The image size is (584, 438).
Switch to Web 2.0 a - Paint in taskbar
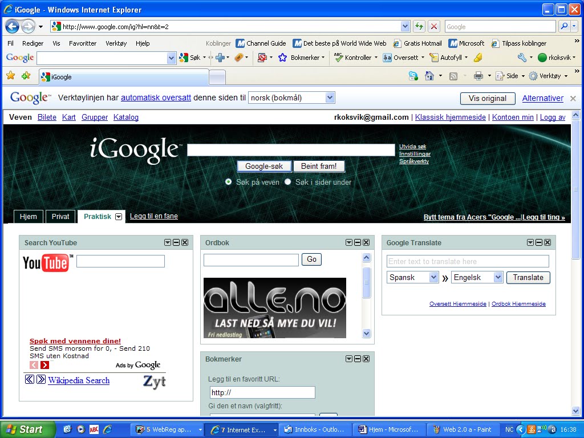[x=463, y=429]
